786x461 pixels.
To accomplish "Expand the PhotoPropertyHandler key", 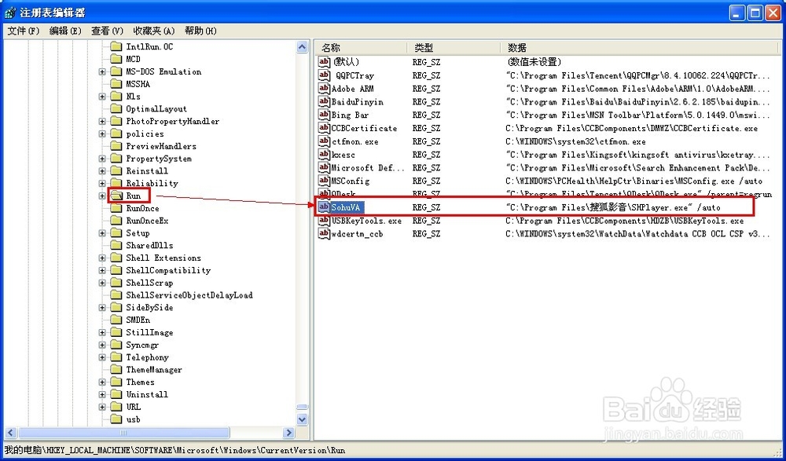I will (102, 121).
